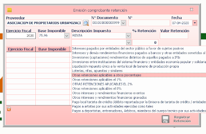
Task: Collapse the retention concept dropdown arrow
Action: [129, 42]
